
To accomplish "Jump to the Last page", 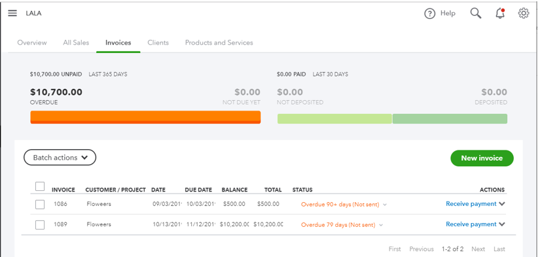I will (x=499, y=249).
